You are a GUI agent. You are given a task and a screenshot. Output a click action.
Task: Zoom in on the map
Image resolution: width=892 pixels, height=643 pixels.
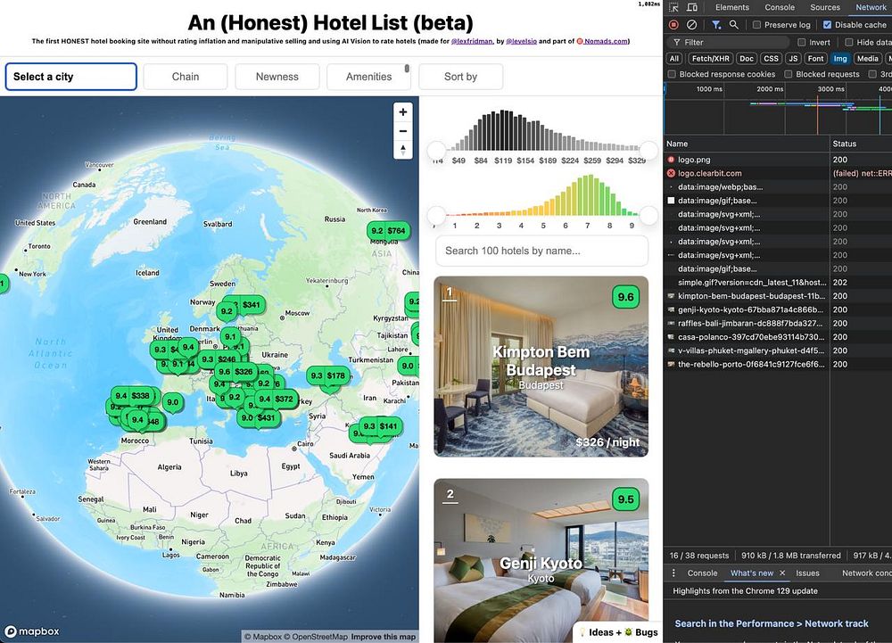click(x=403, y=112)
